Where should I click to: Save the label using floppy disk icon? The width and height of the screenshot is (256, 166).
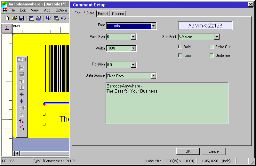click(21, 18)
